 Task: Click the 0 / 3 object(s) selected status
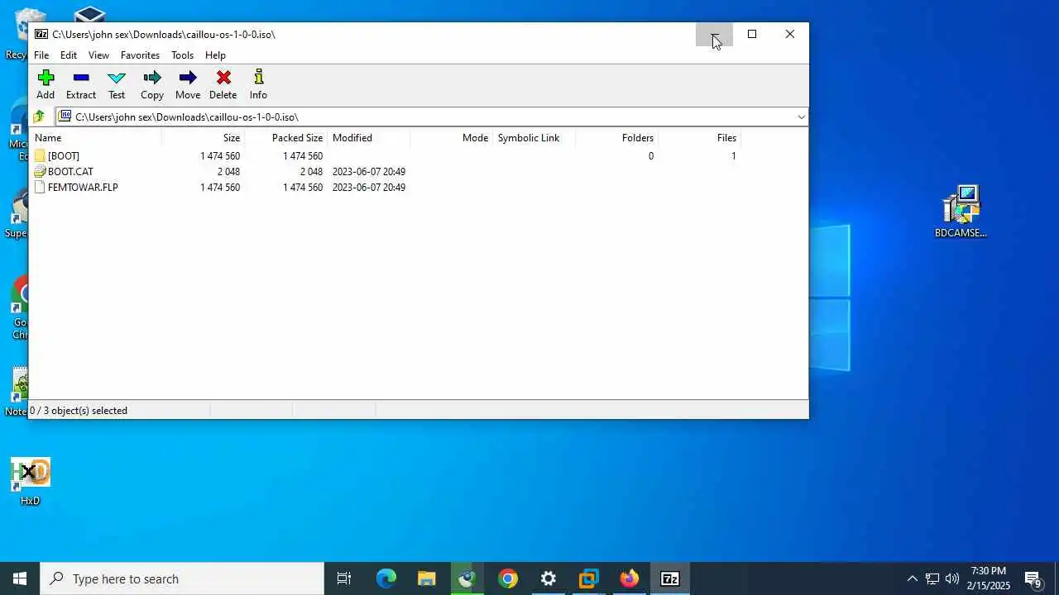coord(79,410)
